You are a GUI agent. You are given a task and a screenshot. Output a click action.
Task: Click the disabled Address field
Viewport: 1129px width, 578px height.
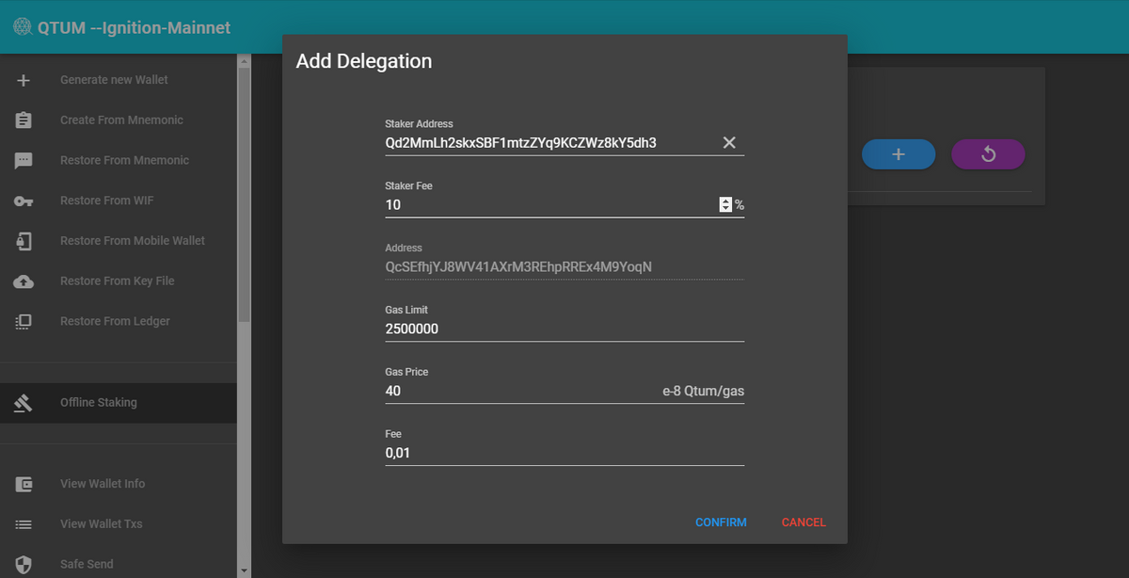tap(564, 267)
